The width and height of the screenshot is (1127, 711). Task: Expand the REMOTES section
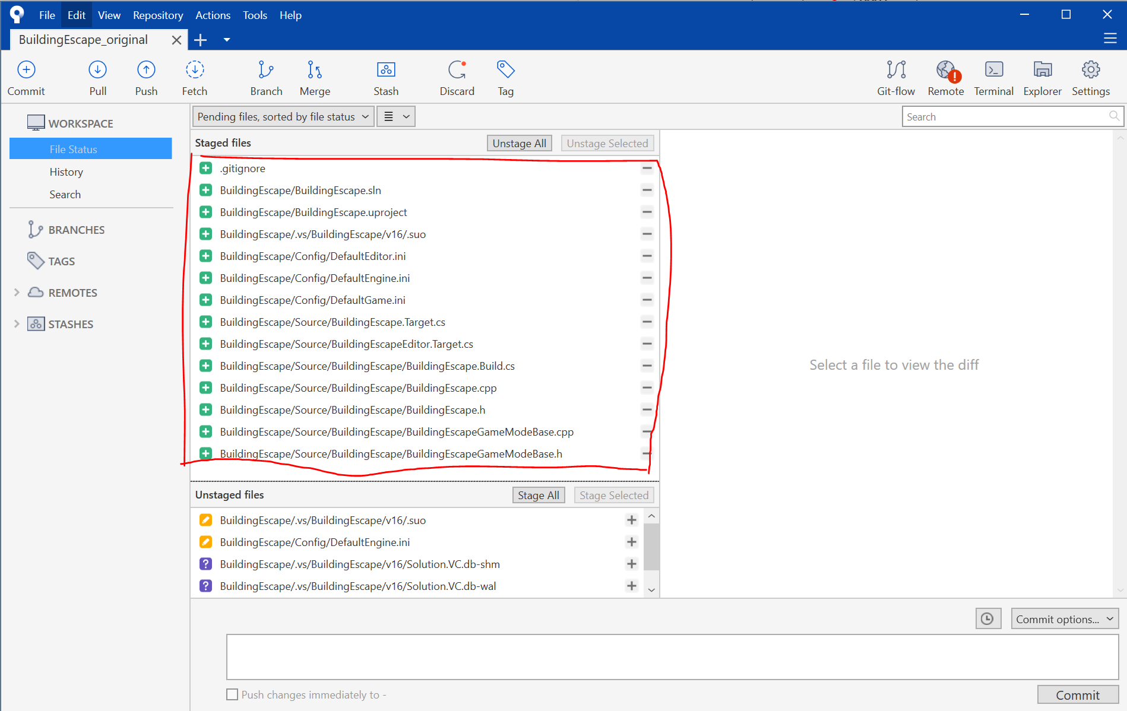coord(17,292)
